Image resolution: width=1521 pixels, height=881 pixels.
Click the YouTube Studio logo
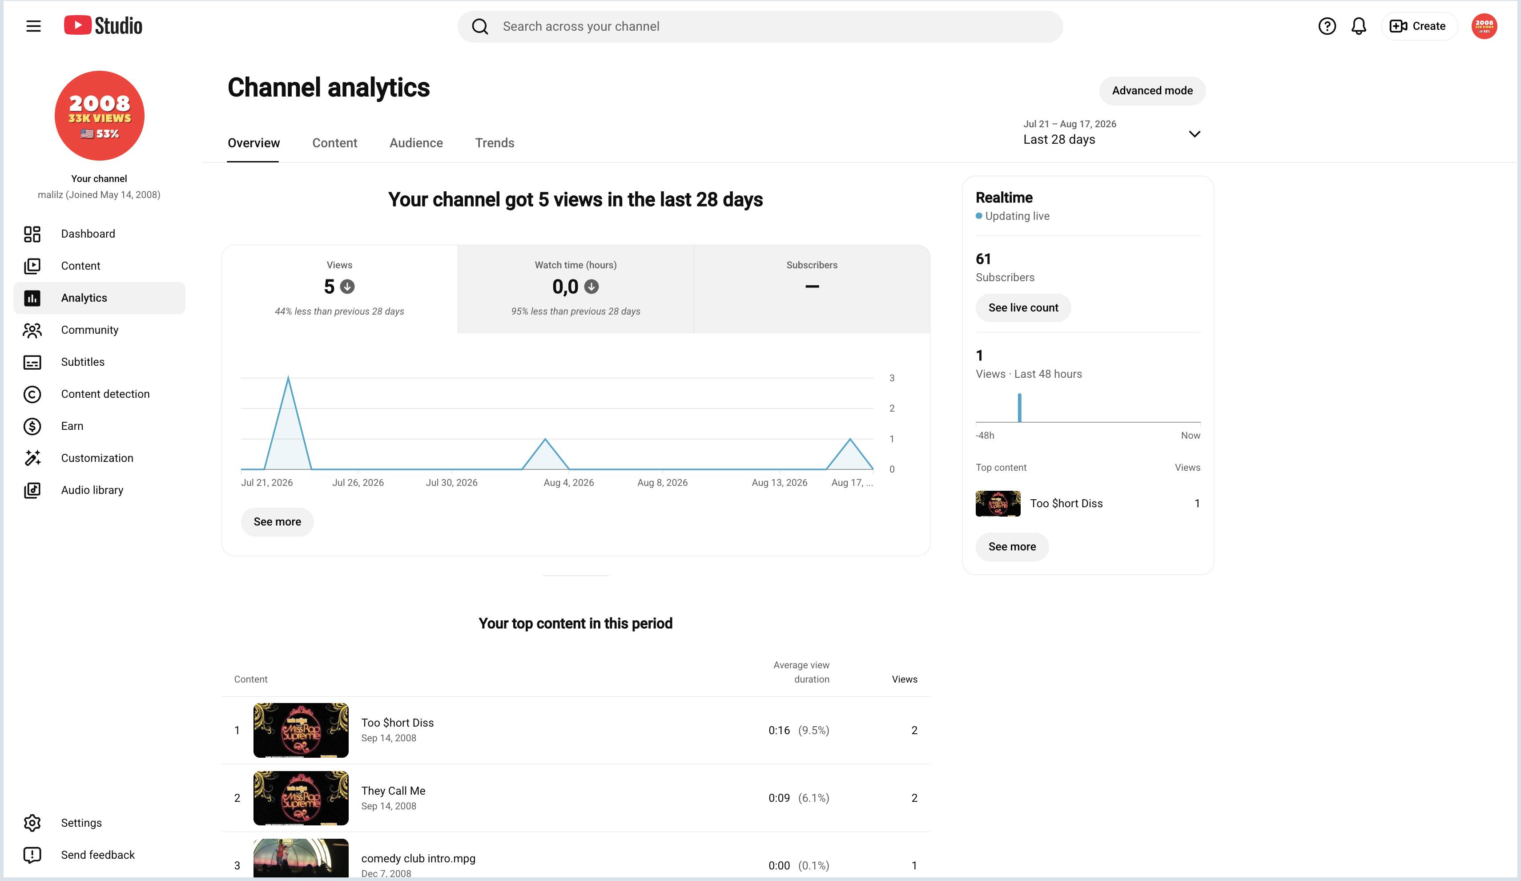103,26
